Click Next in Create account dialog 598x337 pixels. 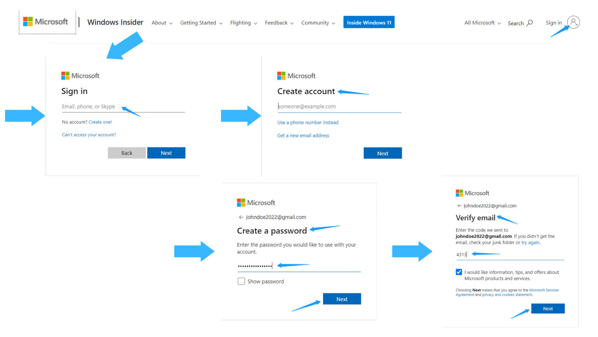point(383,153)
